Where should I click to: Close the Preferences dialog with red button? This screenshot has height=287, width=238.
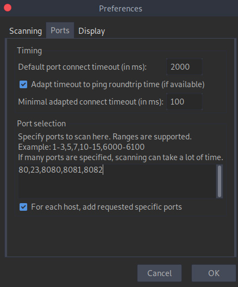click(8, 8)
